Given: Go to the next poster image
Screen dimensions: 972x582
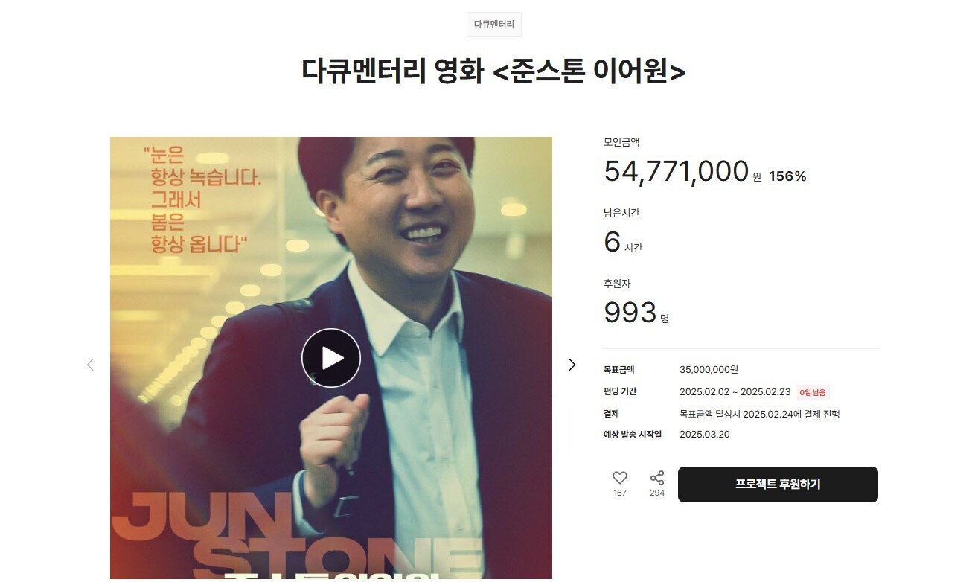Looking at the screenshot, I should (572, 365).
